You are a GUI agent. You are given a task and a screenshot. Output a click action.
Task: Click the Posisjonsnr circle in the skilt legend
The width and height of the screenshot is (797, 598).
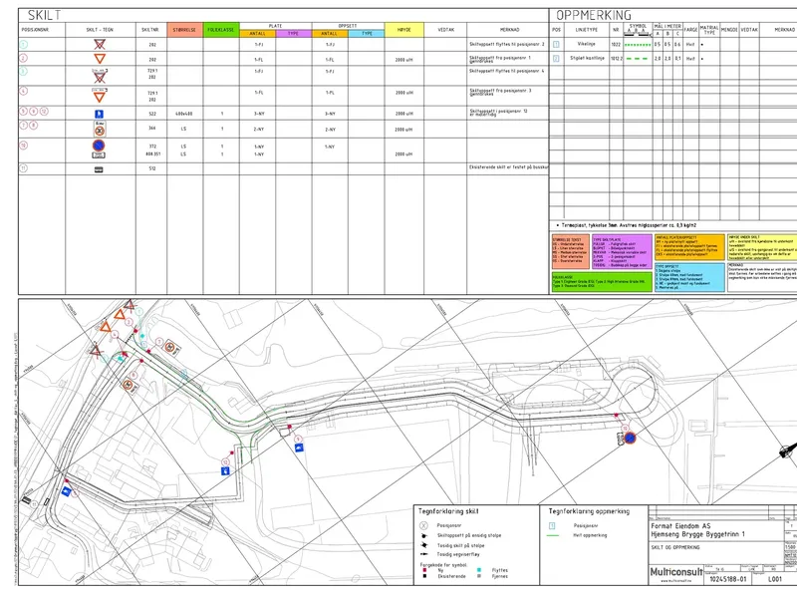423,525
